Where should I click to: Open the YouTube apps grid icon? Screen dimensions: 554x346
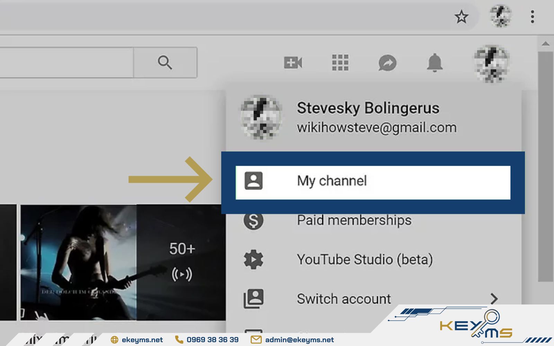click(340, 63)
